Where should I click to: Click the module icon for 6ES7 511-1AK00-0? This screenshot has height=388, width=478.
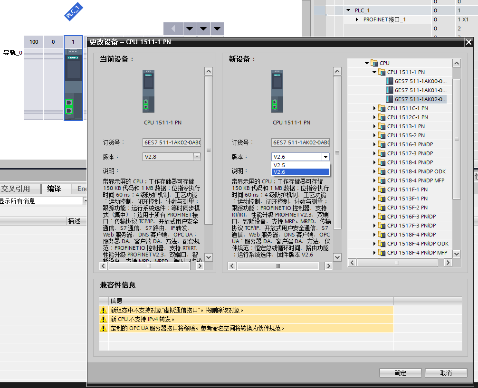(390, 81)
